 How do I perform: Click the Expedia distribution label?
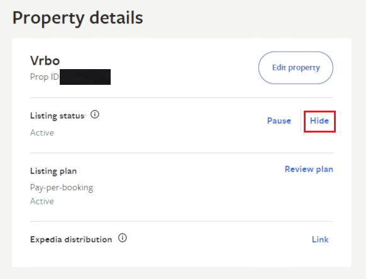[x=71, y=239]
